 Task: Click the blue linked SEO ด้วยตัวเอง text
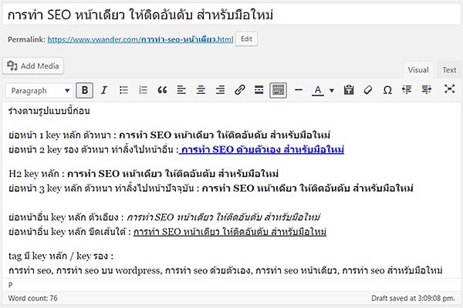click(262, 149)
